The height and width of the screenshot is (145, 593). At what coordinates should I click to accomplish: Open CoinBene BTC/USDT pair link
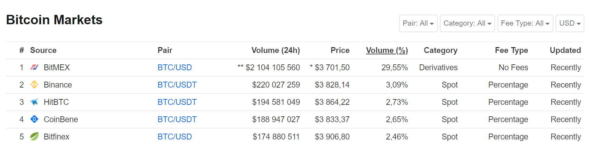(x=177, y=119)
